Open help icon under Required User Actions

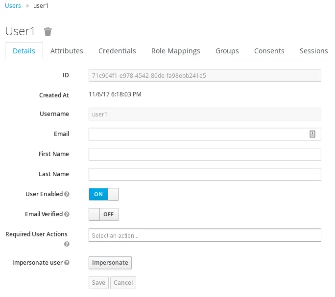(x=67, y=244)
